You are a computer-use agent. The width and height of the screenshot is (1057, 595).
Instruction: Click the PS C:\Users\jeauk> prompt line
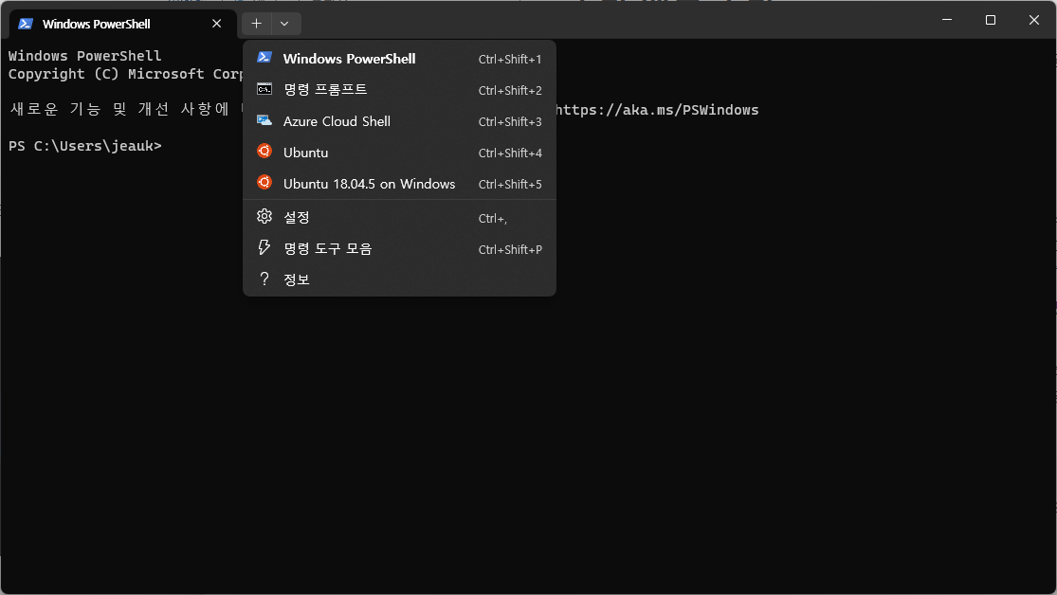(x=85, y=146)
